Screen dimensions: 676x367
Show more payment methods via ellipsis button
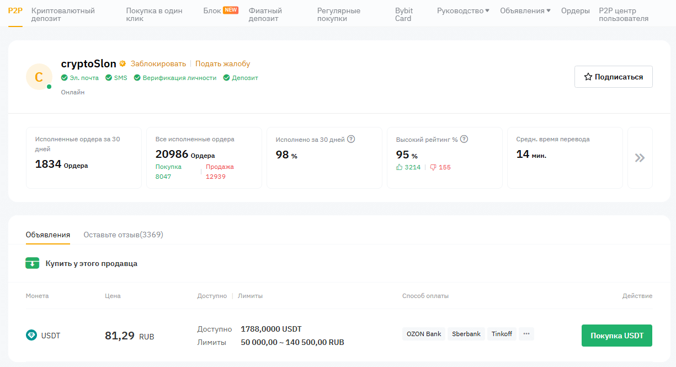tap(526, 334)
